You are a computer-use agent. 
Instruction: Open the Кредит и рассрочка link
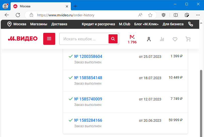(x=98, y=24)
